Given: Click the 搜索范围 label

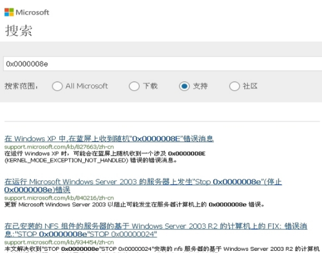Looking at the screenshot, I should [21, 86].
